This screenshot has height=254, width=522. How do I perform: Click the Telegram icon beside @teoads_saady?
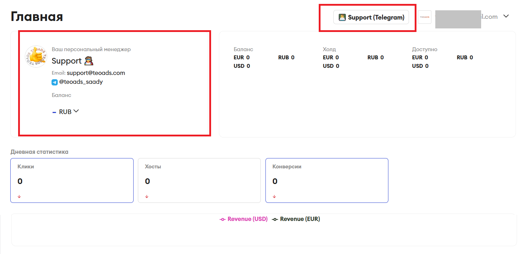54,82
